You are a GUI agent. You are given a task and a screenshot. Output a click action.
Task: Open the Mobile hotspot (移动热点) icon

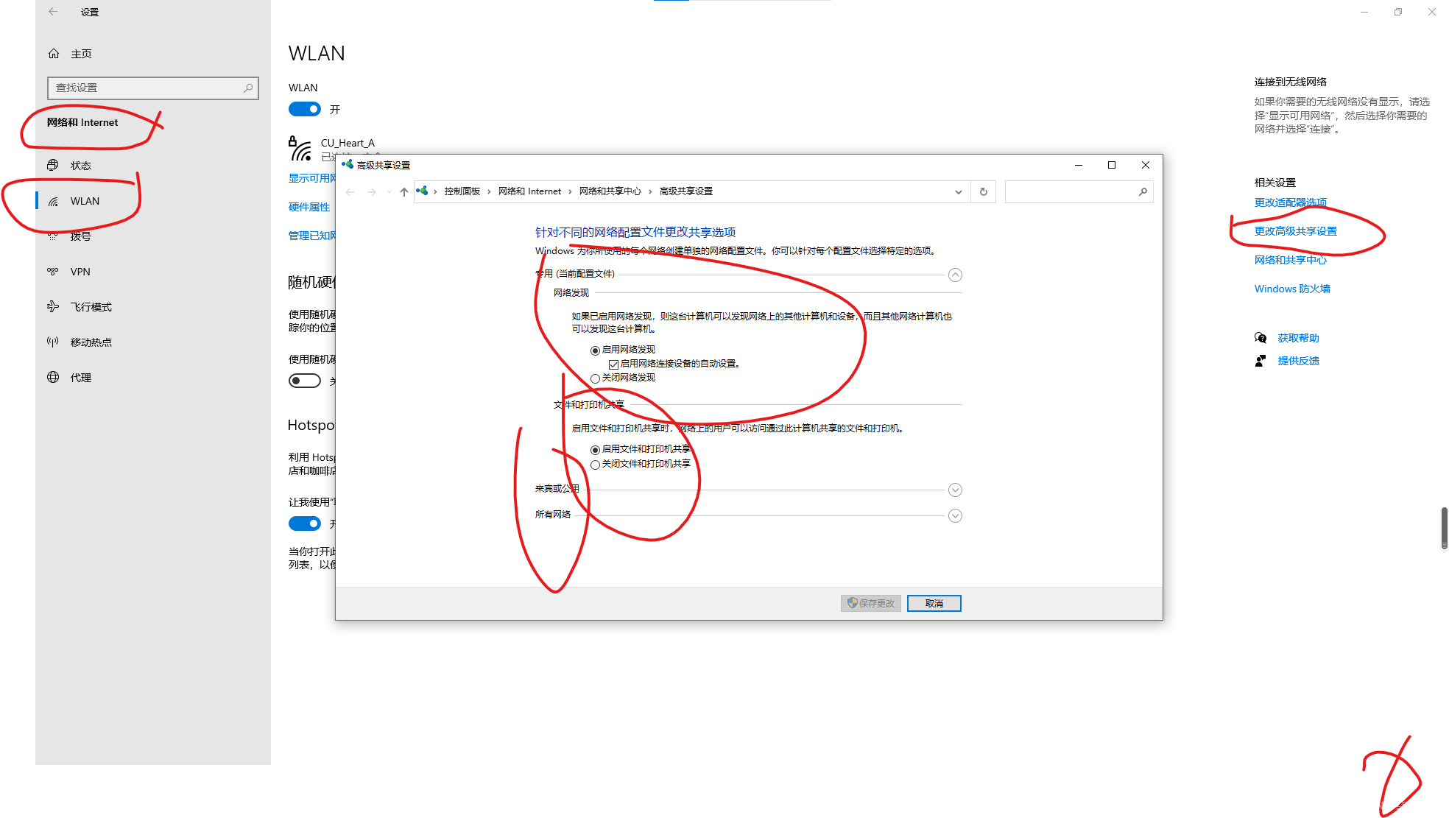[53, 342]
